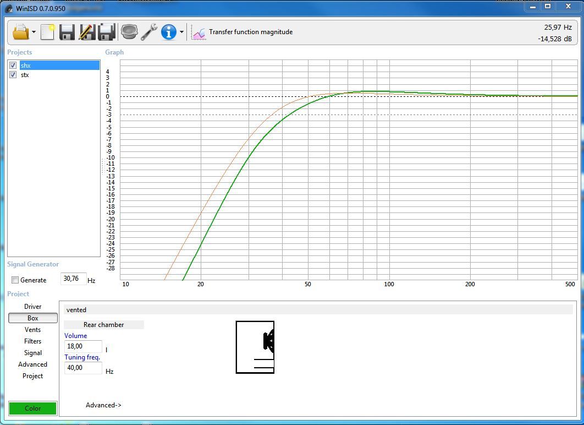Open Transfer function magnitude graph selector

pos(251,32)
